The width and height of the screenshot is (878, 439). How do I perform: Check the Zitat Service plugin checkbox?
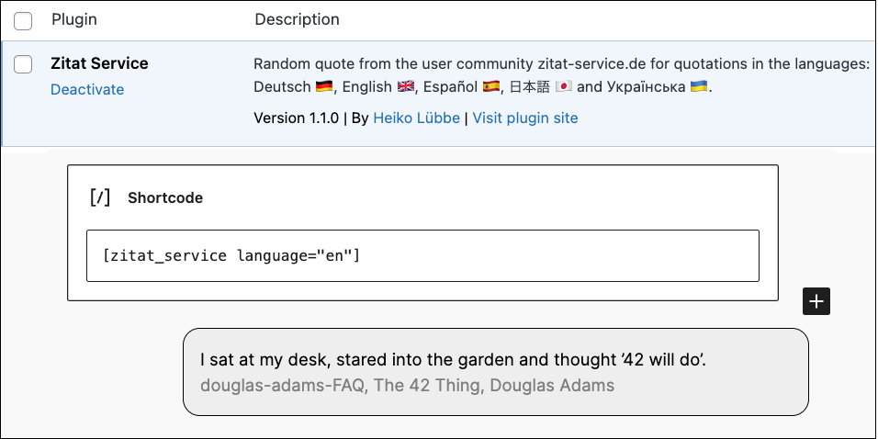click(x=23, y=64)
